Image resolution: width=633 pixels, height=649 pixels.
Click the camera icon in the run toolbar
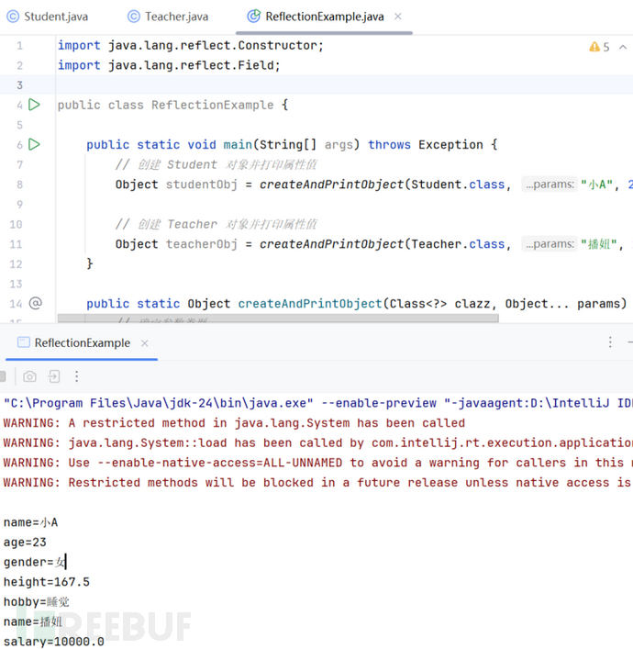30,376
